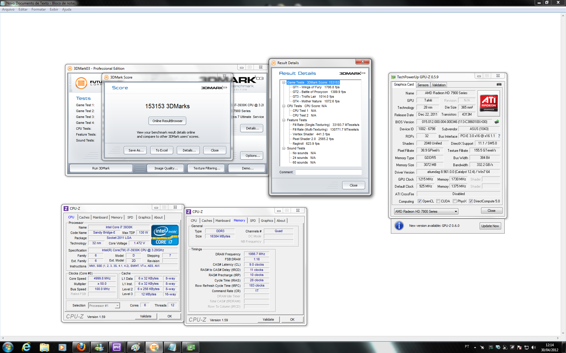Click the Texture Filtering... button
This screenshot has height=353, width=566.
click(207, 168)
